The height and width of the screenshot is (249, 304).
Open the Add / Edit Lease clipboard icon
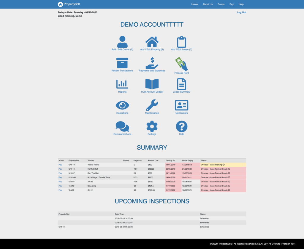181,42
